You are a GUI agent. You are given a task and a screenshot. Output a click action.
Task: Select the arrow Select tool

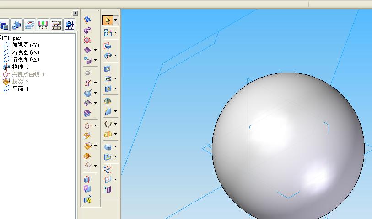[x=108, y=20]
